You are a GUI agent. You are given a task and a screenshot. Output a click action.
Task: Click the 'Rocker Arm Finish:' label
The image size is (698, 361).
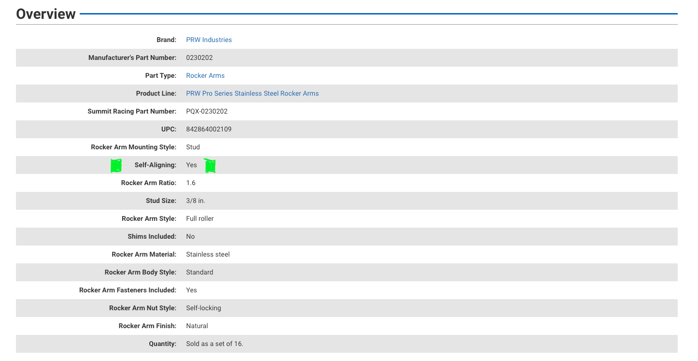coord(148,326)
